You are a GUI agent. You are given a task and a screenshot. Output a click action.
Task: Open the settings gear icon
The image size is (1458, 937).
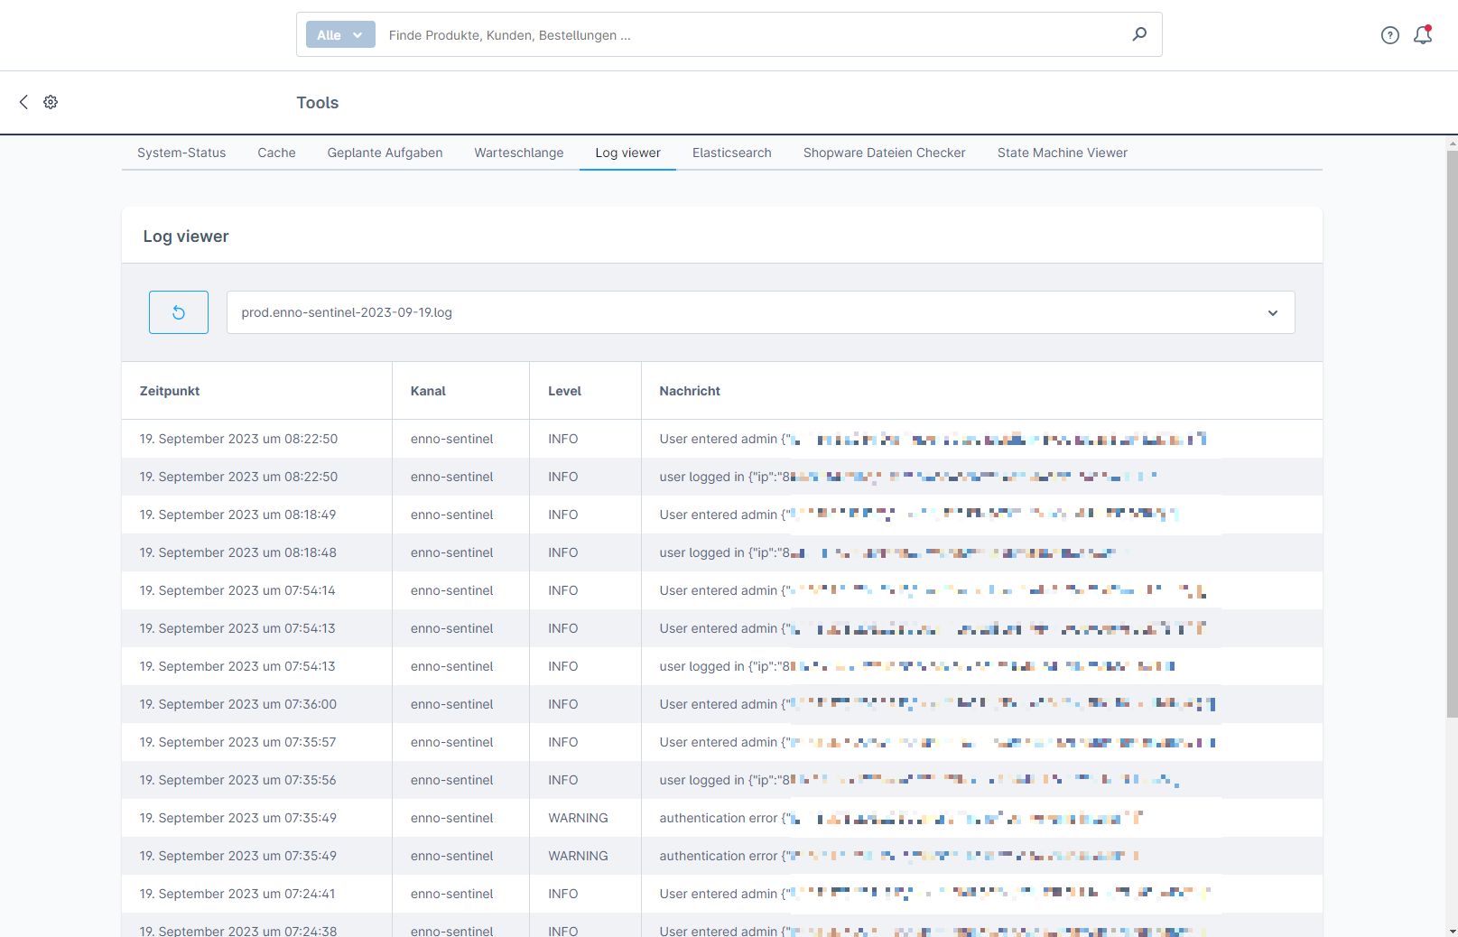(51, 102)
